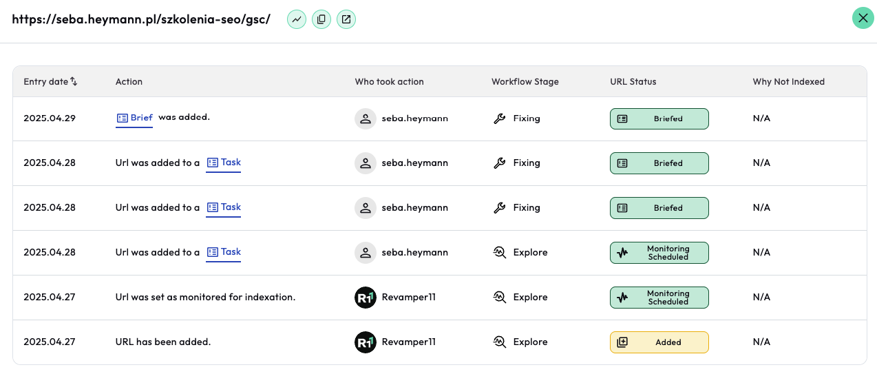Click the Explore icon in the last row

pyautogui.click(x=500, y=342)
